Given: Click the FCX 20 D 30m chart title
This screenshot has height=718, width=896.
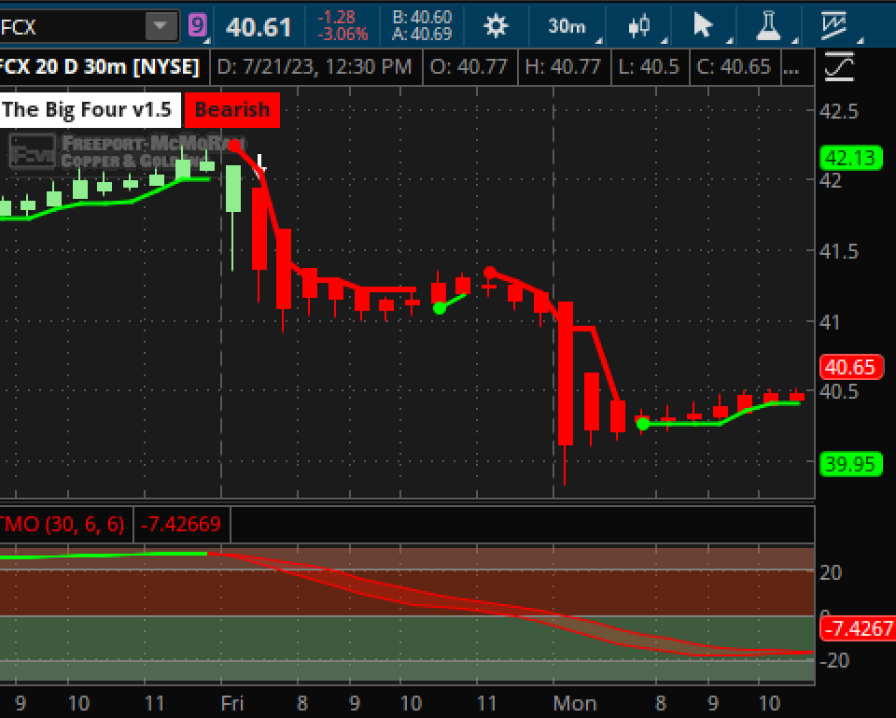Looking at the screenshot, I should pos(101,67).
